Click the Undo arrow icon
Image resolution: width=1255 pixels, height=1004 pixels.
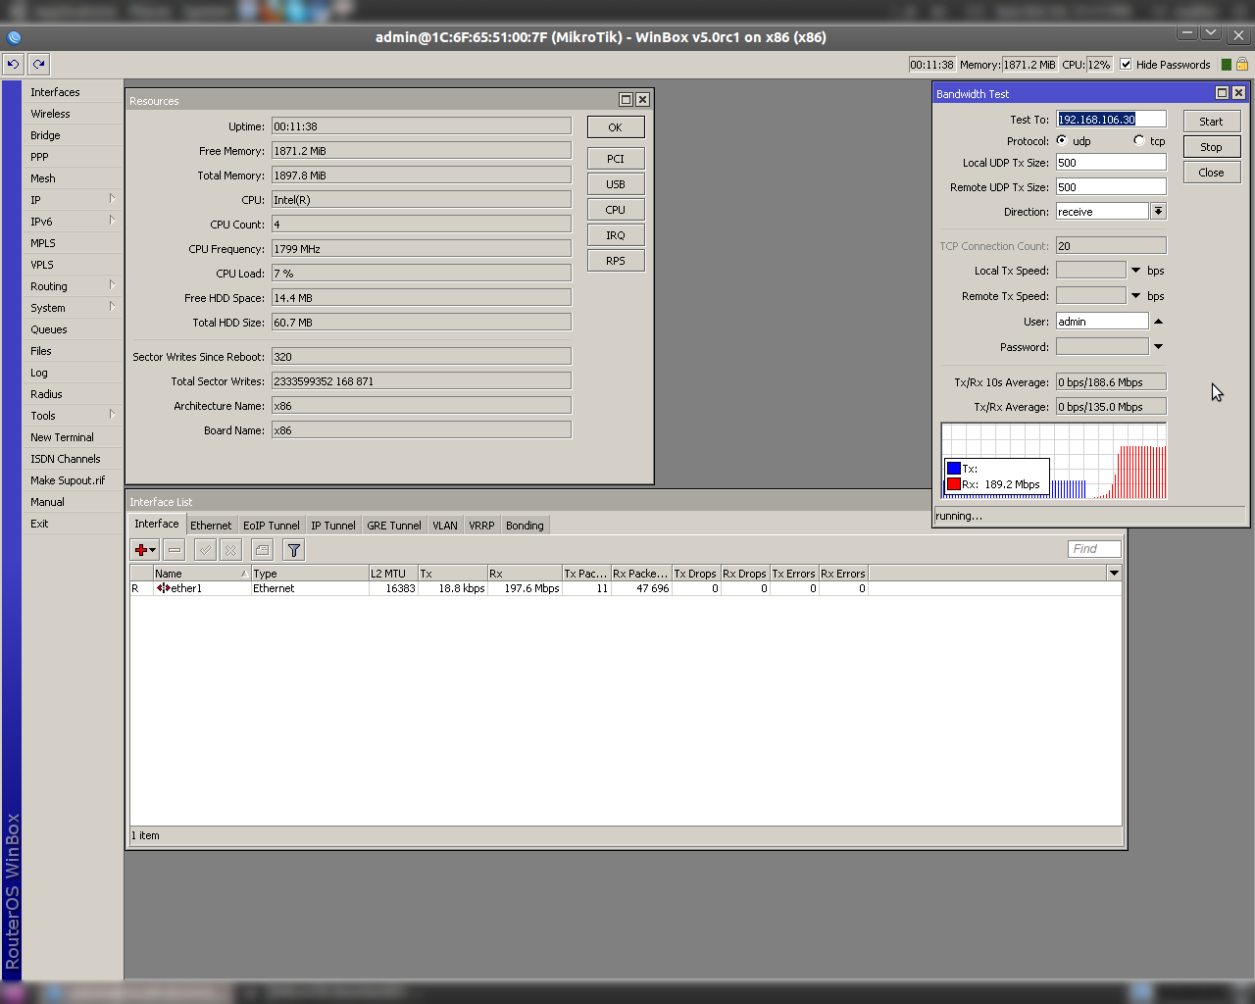tap(13, 64)
